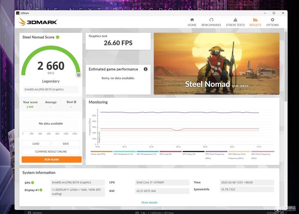Click the green GPU validation check
The image size is (299, 214).
tap(33, 183)
